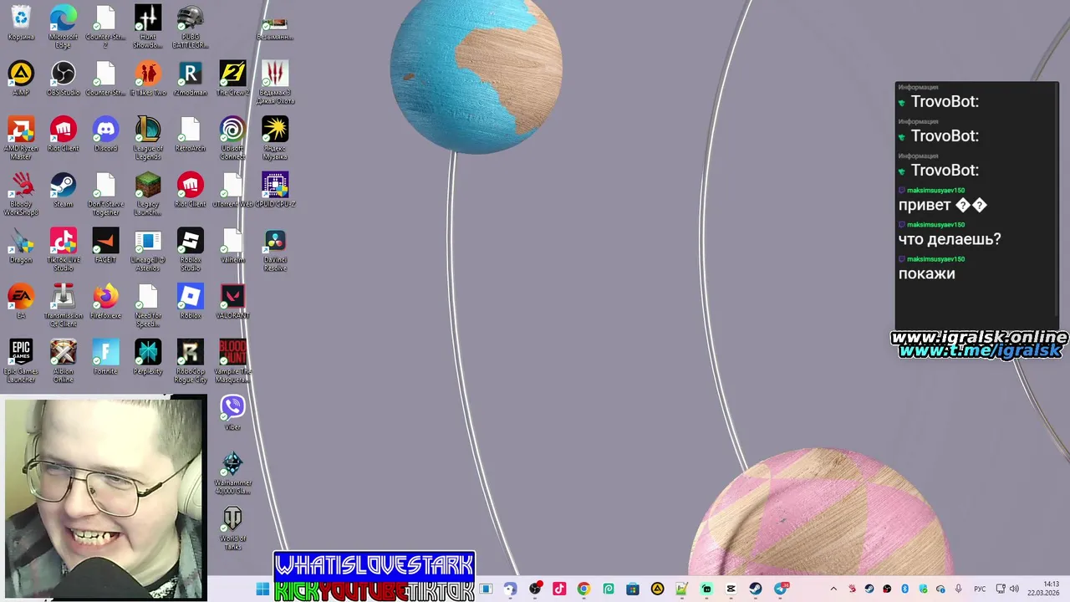Select the Roblox Studio desktop icon
1070x602 pixels.
(191, 249)
